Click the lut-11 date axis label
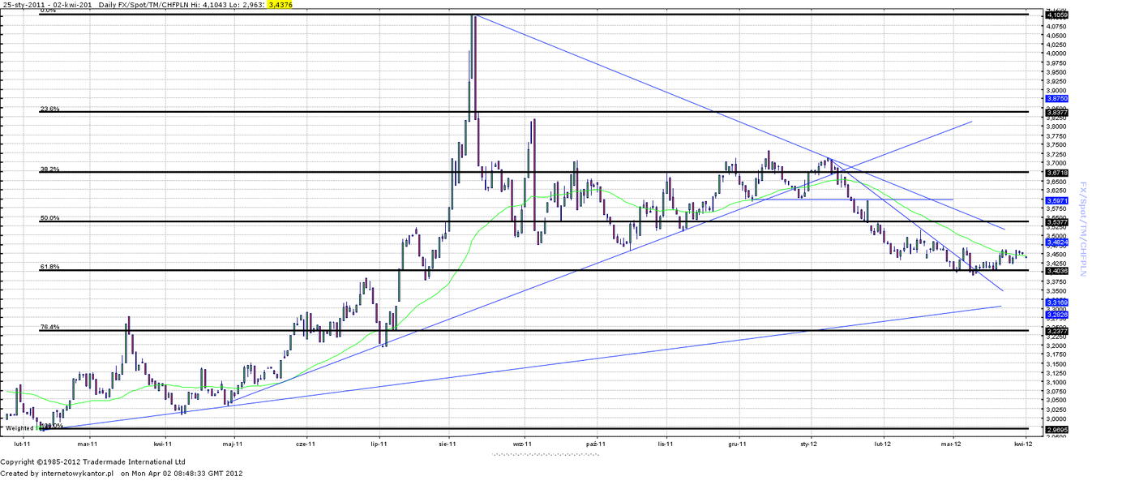The height and width of the screenshot is (485, 1135). tap(23, 444)
